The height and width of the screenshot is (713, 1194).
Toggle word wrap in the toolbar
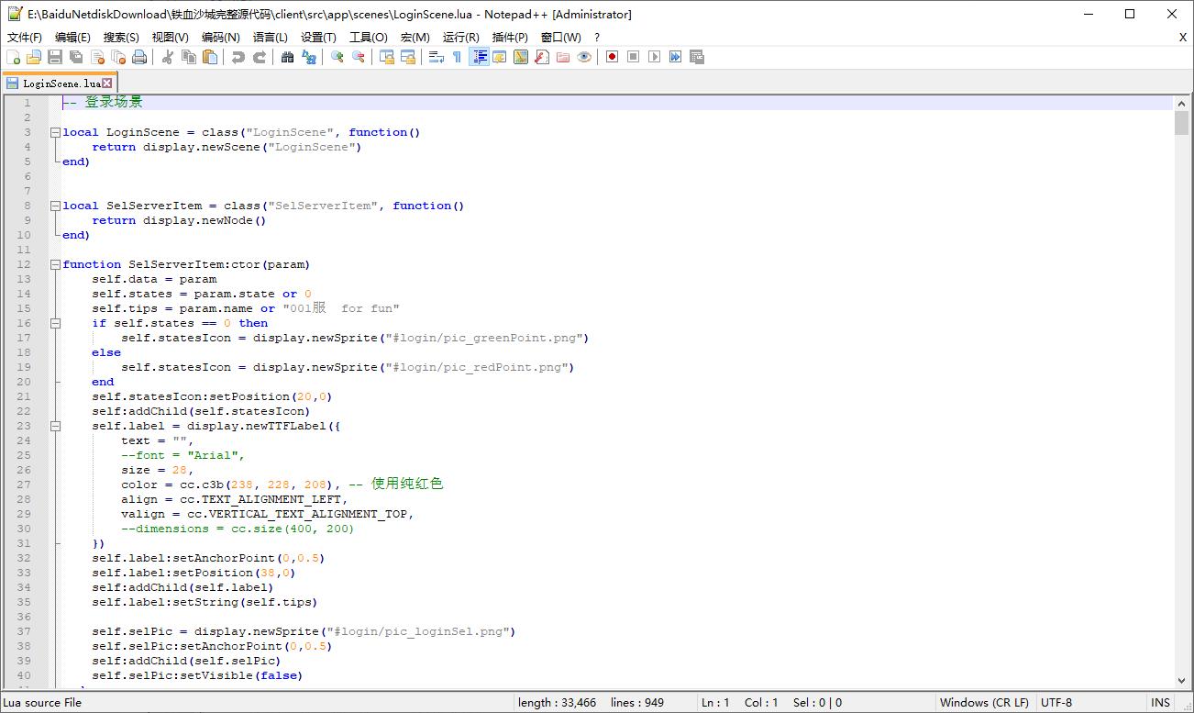point(437,57)
